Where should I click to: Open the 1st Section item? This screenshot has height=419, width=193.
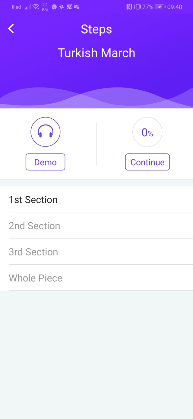[96, 200]
